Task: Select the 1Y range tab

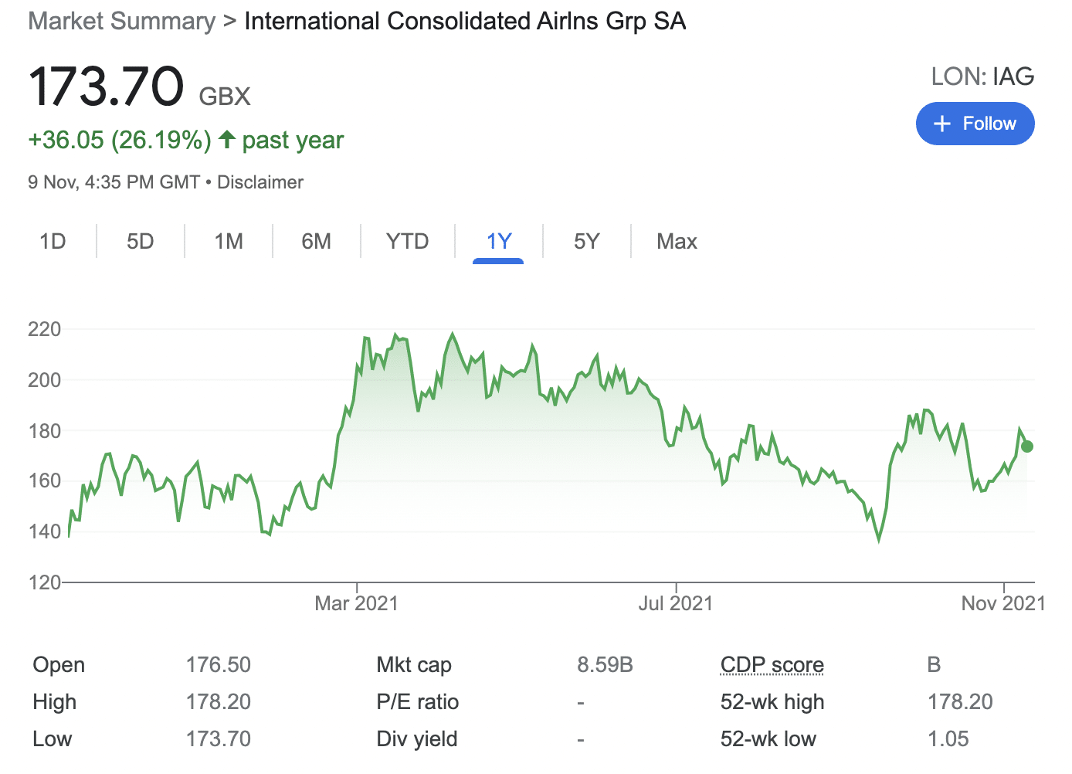Action: point(498,242)
